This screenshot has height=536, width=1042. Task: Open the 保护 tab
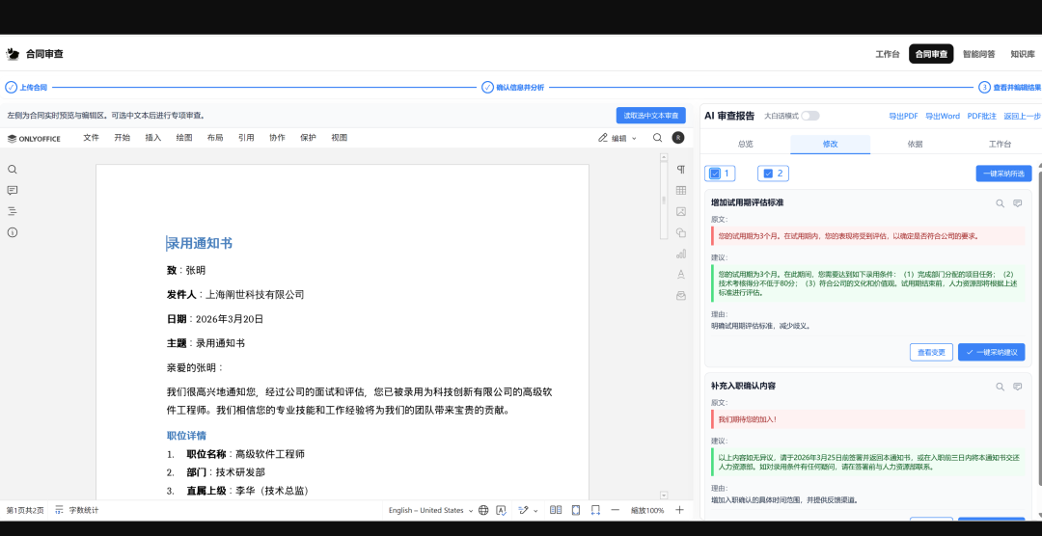coord(309,138)
